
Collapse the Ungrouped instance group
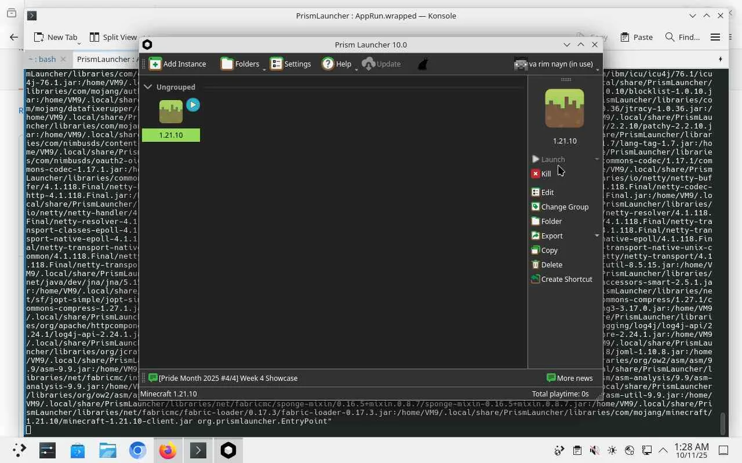pos(148,87)
